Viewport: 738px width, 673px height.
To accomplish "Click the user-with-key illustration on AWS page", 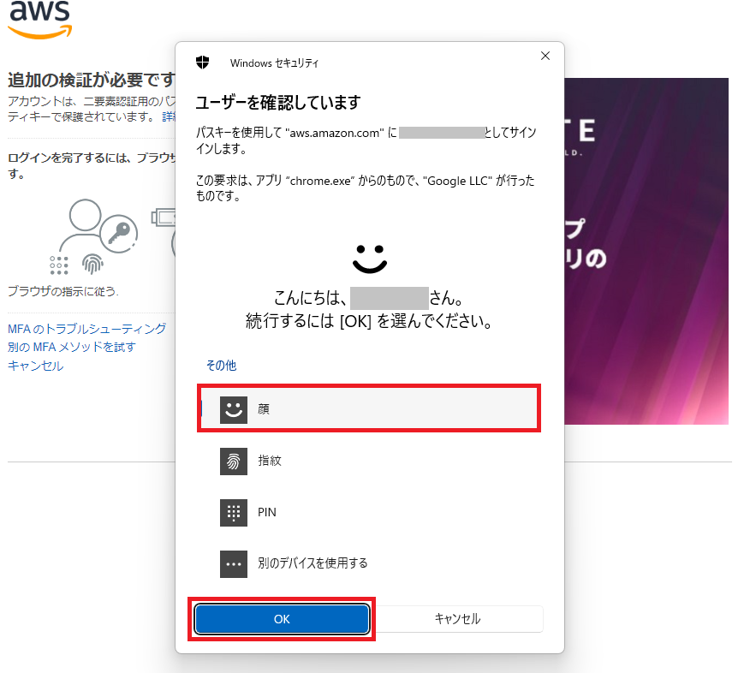I will pyautogui.click(x=98, y=226).
